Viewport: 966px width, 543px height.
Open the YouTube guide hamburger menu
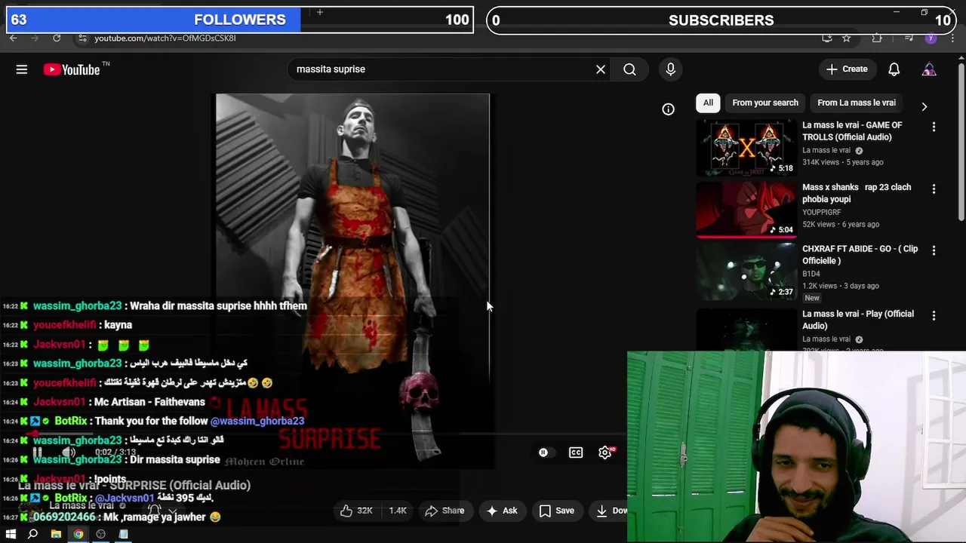[x=22, y=69]
